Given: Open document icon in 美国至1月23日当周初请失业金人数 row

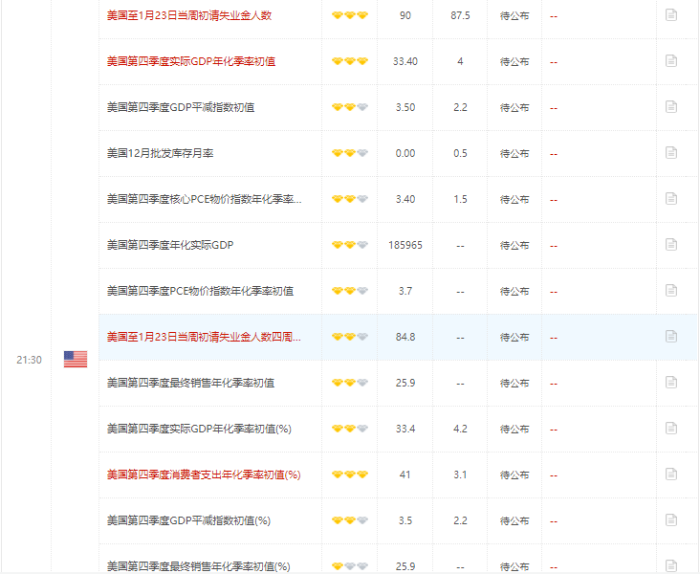Looking at the screenshot, I should (671, 15).
